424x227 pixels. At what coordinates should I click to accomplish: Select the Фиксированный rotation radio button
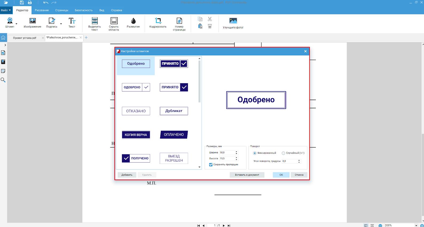point(255,153)
